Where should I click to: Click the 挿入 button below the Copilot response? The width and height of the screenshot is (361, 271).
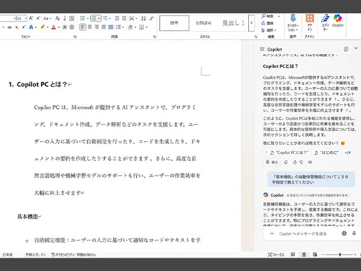click(x=272, y=162)
